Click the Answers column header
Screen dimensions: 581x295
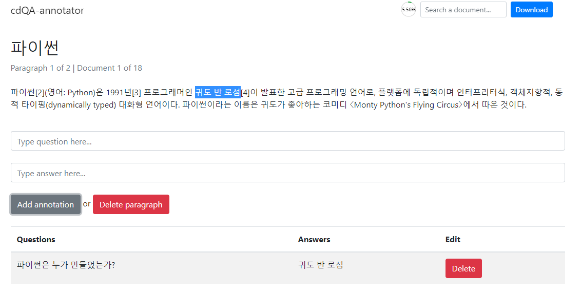click(314, 240)
